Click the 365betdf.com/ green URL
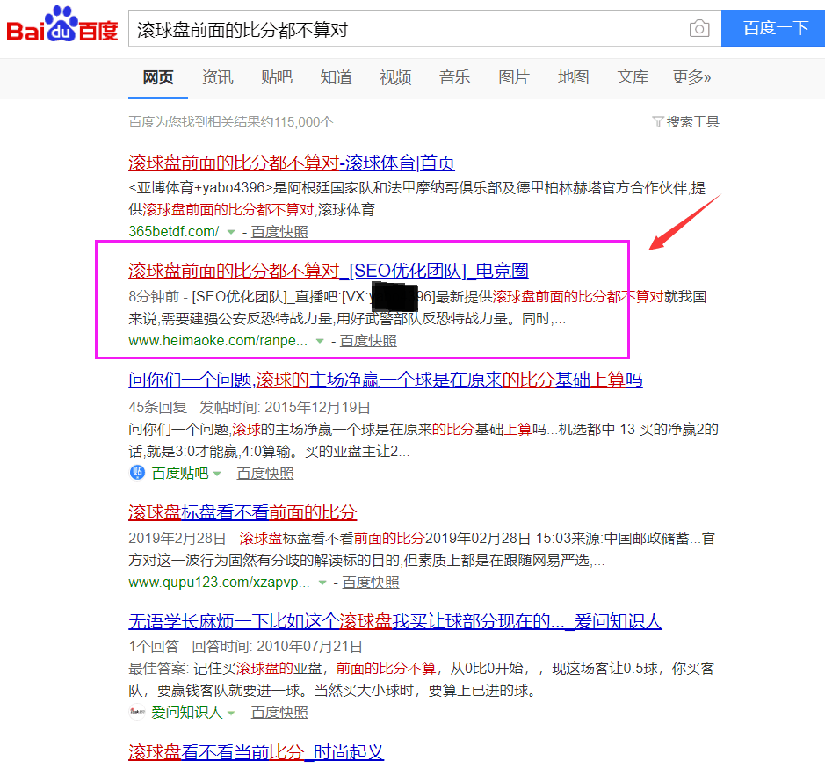The height and width of the screenshot is (768, 825). coord(174,232)
